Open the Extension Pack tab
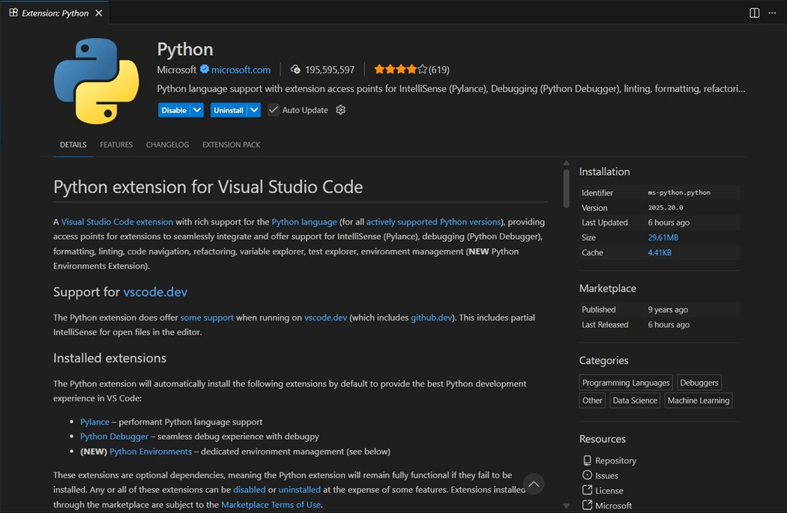The height and width of the screenshot is (513, 787). pyautogui.click(x=231, y=145)
